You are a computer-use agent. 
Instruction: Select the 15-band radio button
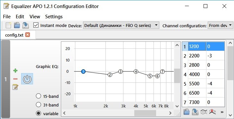pos(38,96)
